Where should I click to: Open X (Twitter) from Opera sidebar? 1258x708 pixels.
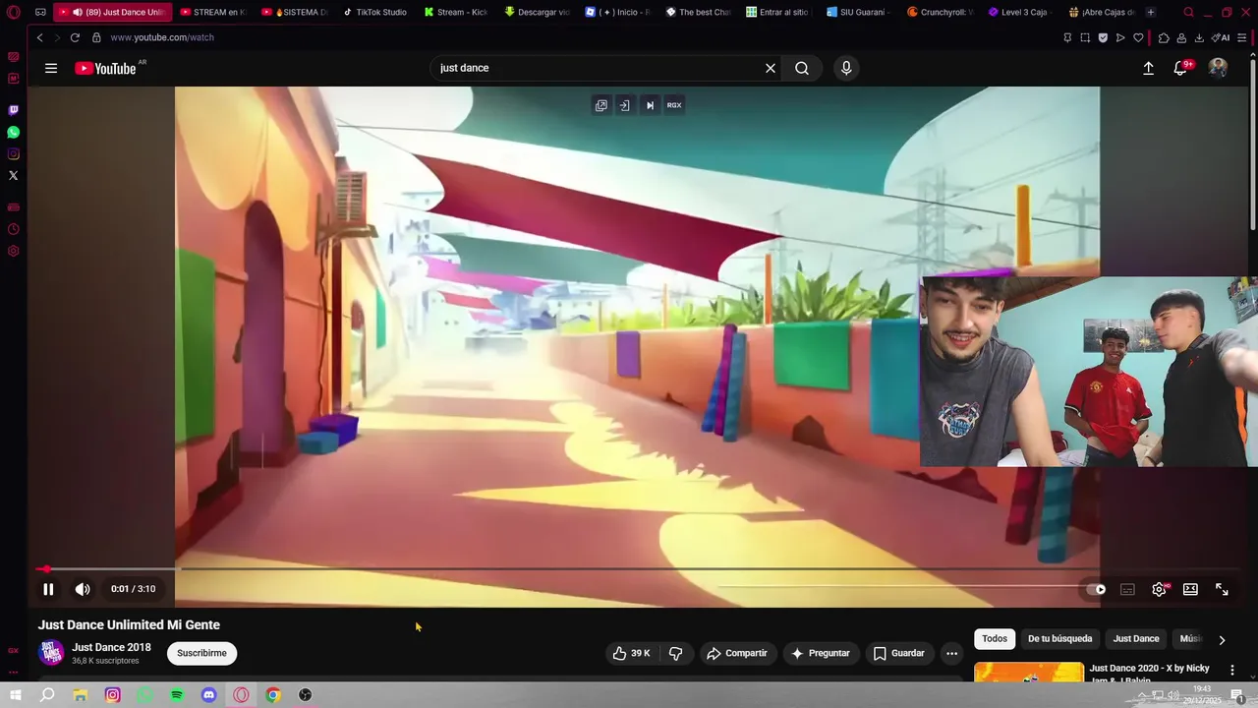13,175
